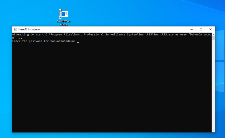225x138 pixels.
Task: Maximize the SmartPSS as Admin window
Action: (201, 29)
